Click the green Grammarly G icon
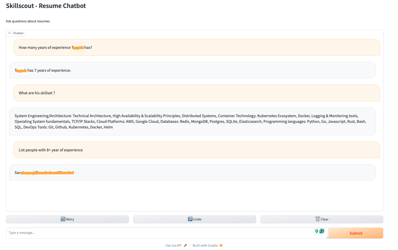The image size is (398, 250). coord(322,231)
